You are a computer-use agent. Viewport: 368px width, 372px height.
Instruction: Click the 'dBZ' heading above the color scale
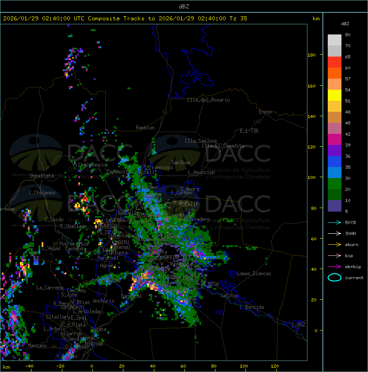click(x=345, y=24)
